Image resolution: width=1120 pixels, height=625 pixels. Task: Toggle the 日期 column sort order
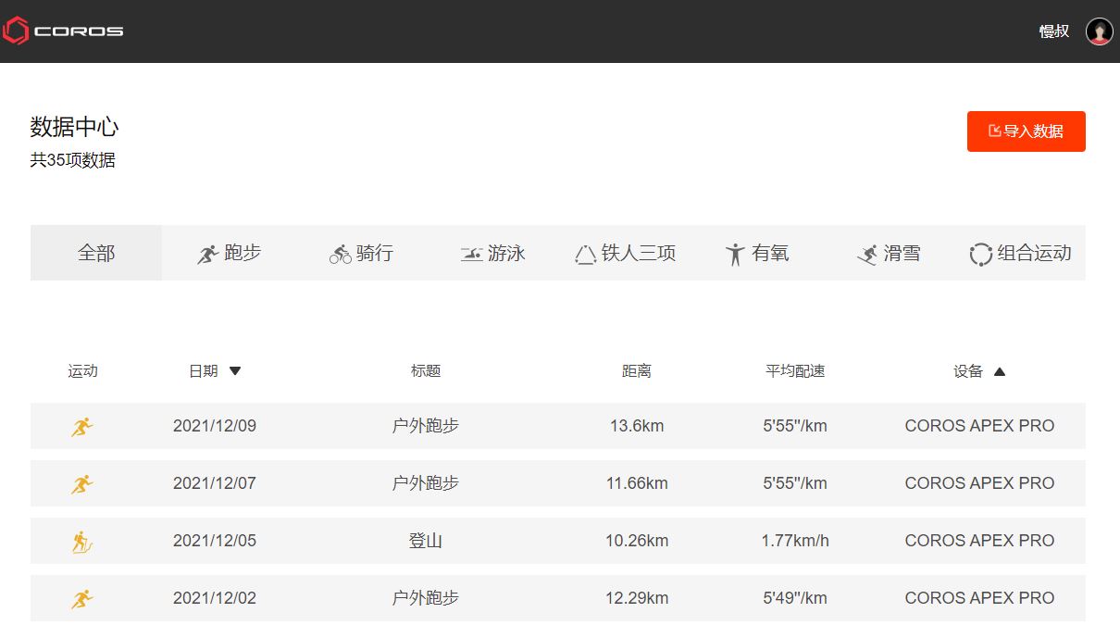coord(234,370)
